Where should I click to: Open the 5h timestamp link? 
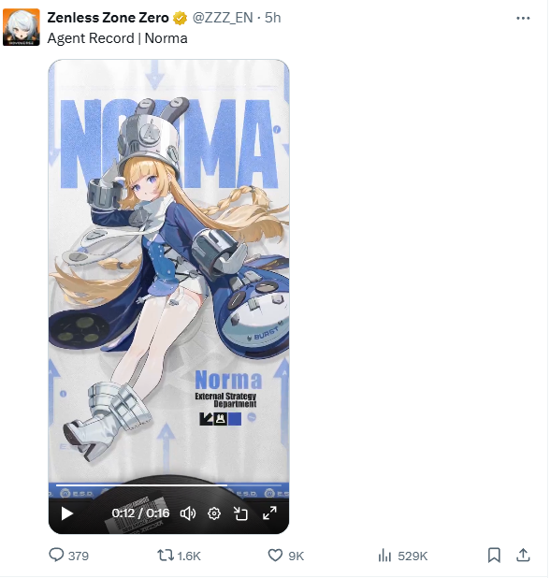point(273,18)
